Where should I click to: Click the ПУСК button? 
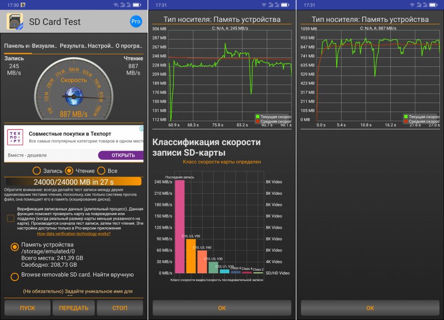coord(27,308)
